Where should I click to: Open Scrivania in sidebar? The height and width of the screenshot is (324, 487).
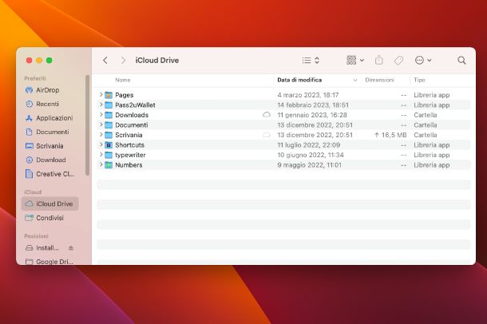(49, 146)
